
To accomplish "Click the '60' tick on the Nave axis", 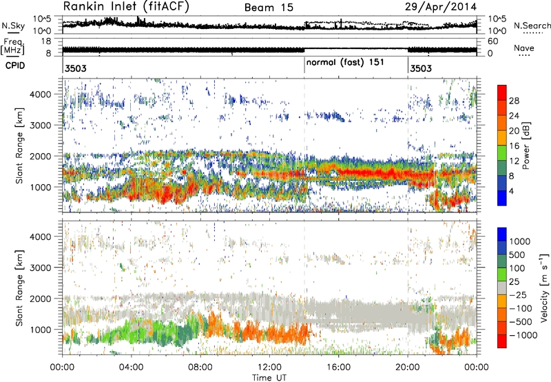I will [x=492, y=41].
